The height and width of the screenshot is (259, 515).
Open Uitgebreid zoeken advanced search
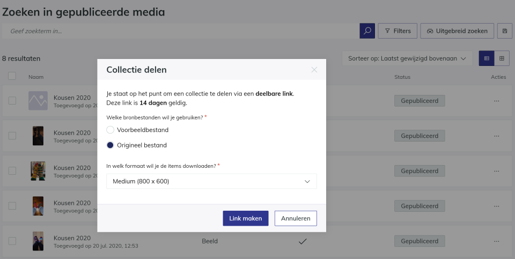pos(457,31)
